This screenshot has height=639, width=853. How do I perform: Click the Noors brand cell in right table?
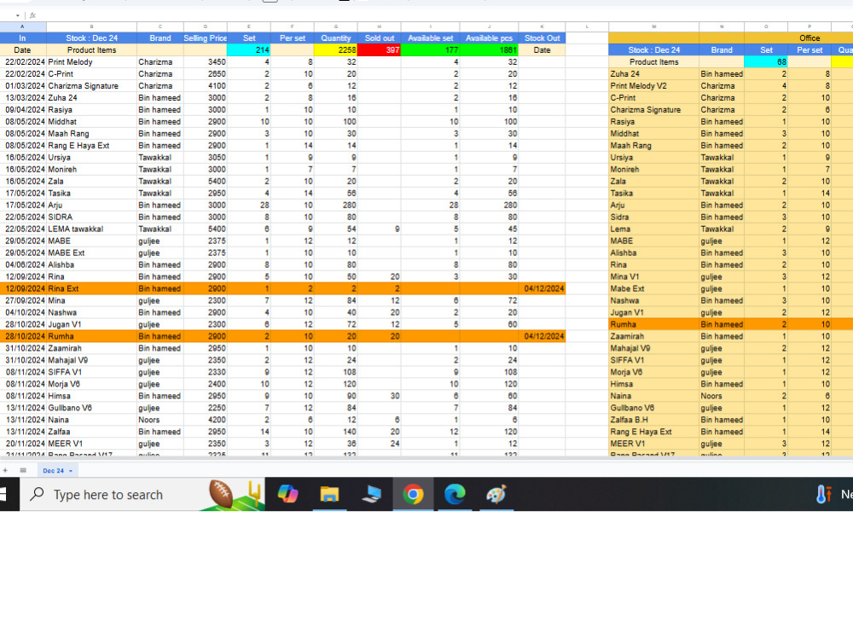tap(722, 396)
